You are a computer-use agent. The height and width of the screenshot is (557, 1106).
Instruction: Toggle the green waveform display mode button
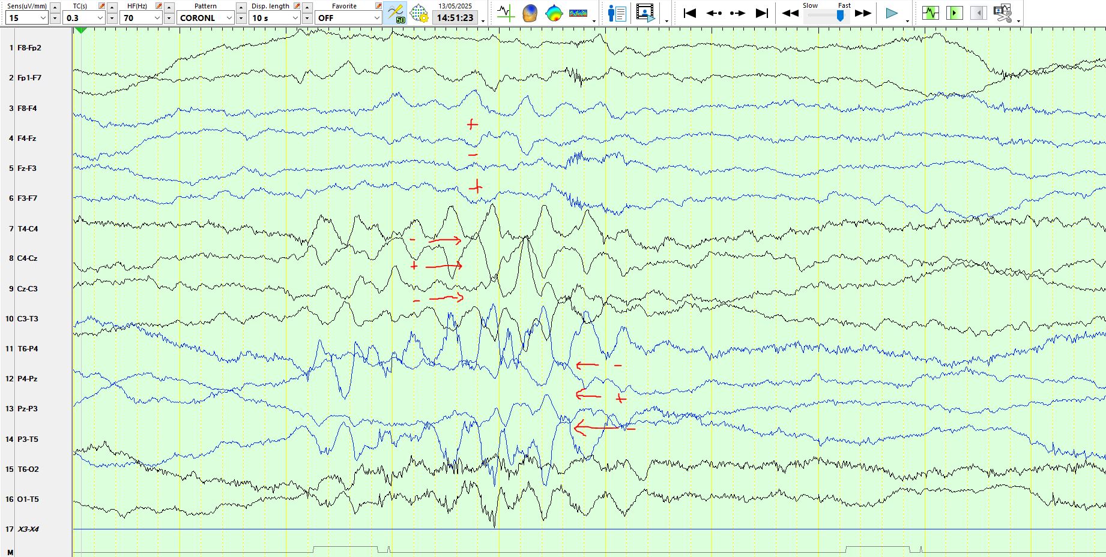(x=930, y=13)
